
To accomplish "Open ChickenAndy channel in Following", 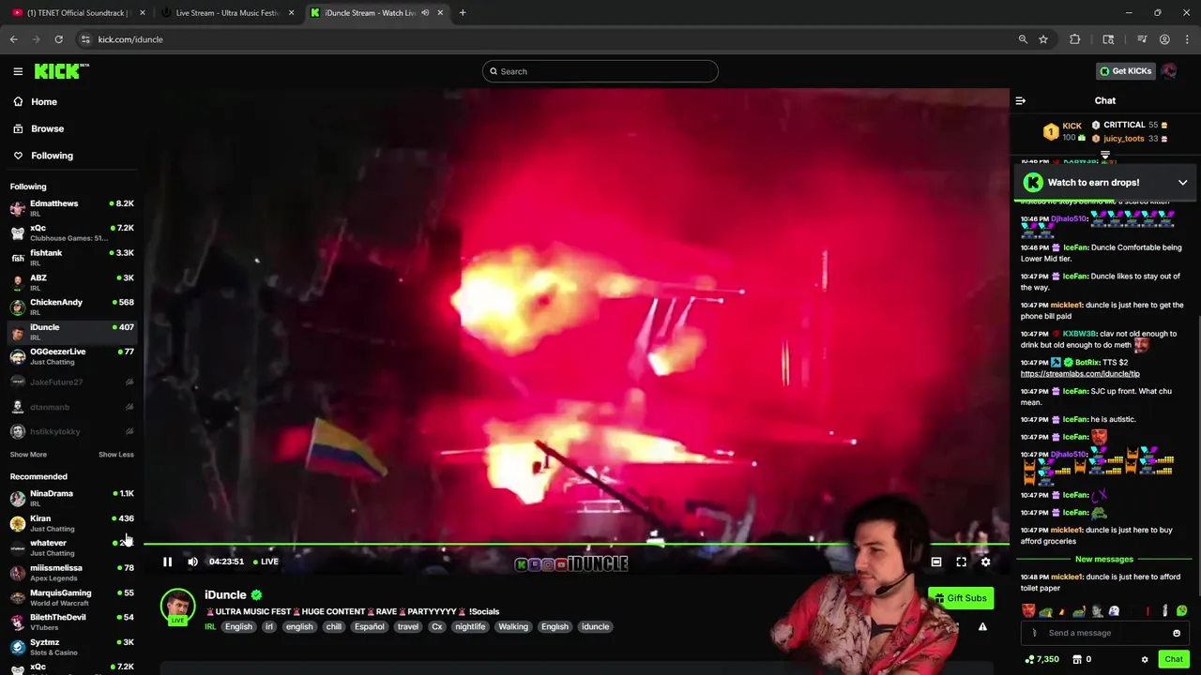I will coord(72,307).
